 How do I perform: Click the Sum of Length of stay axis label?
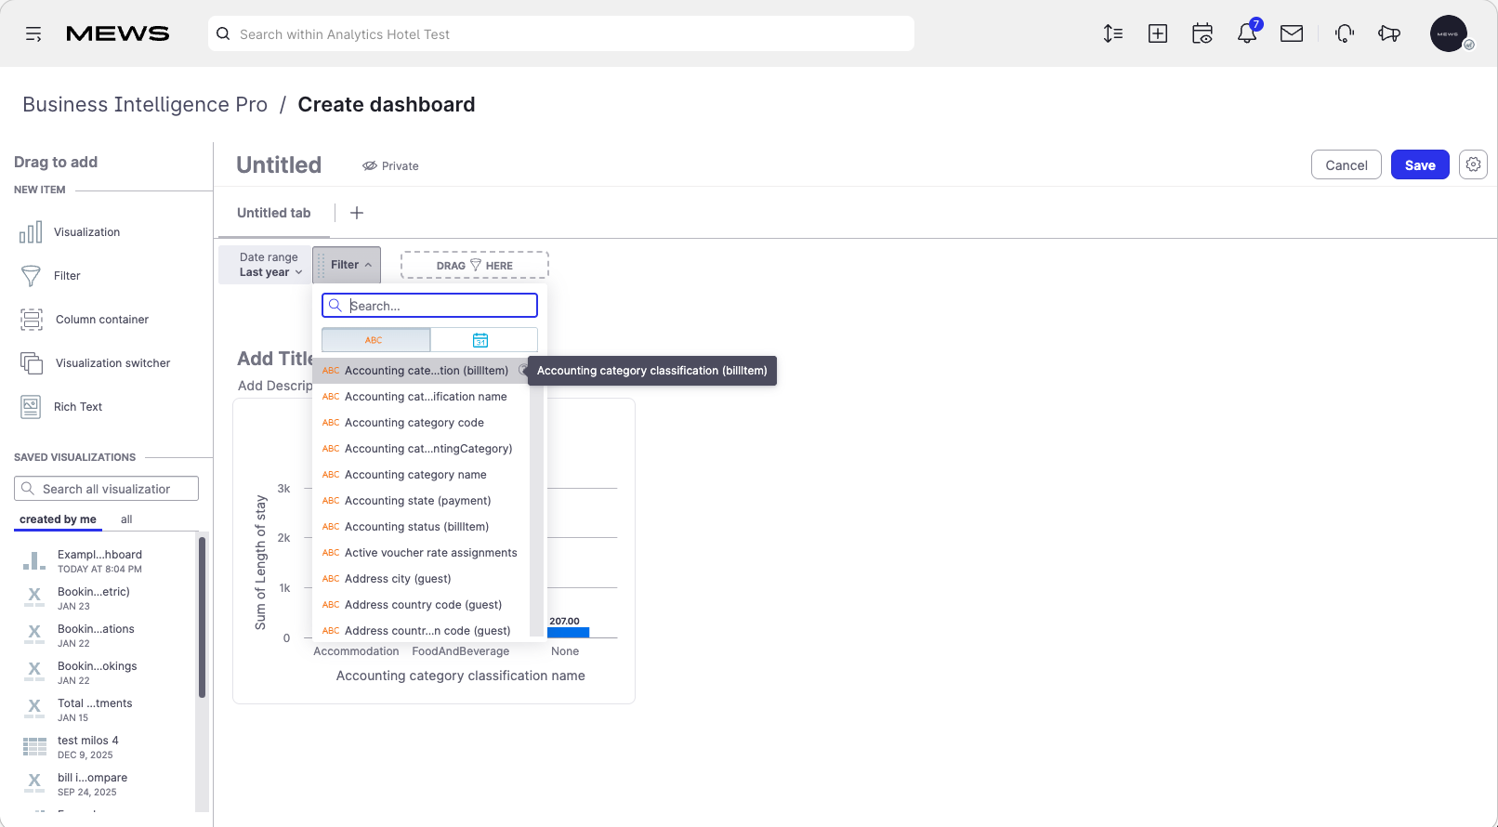(x=260, y=563)
